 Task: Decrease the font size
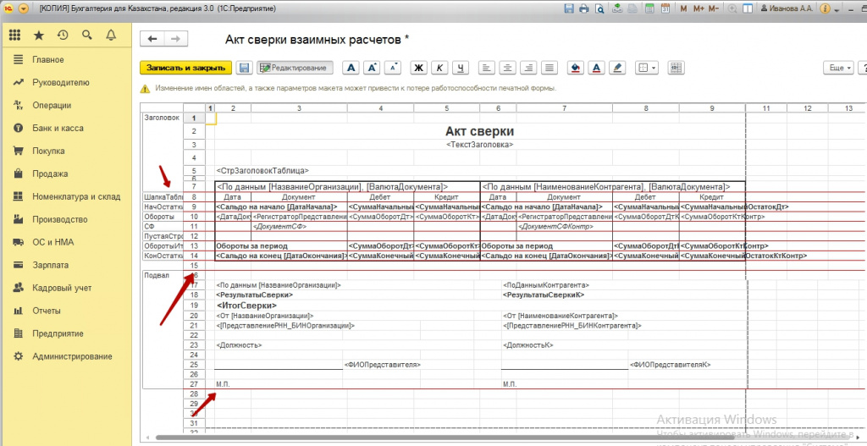pyautogui.click(x=393, y=68)
